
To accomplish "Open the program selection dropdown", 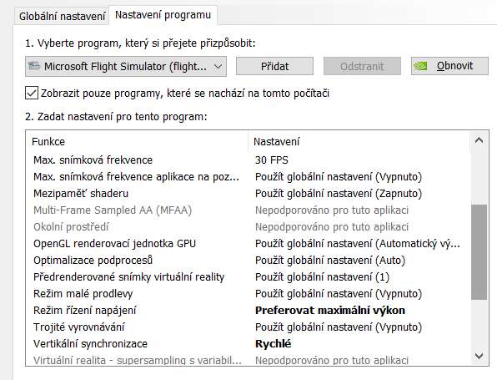I will pyautogui.click(x=126, y=66).
